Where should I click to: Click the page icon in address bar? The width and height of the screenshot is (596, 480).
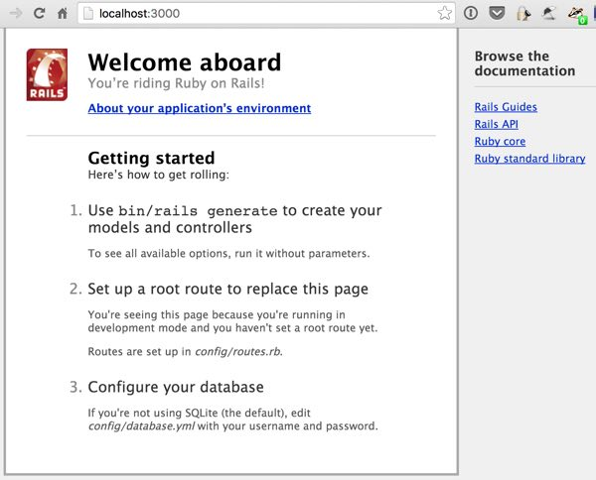[88, 14]
